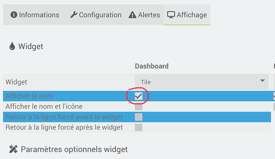Image resolution: width=275 pixels, height=159 pixels.
Task: Click the Widget section heading text
Action: [x=31, y=46]
